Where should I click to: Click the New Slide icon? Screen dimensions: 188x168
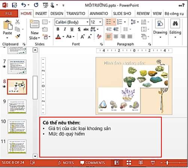pyautogui.click(x=34, y=24)
